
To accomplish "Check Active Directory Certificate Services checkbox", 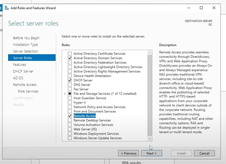I will [70, 54].
